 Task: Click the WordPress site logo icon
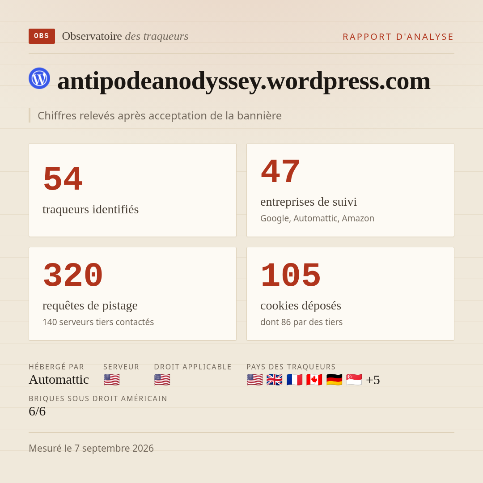(39, 78)
